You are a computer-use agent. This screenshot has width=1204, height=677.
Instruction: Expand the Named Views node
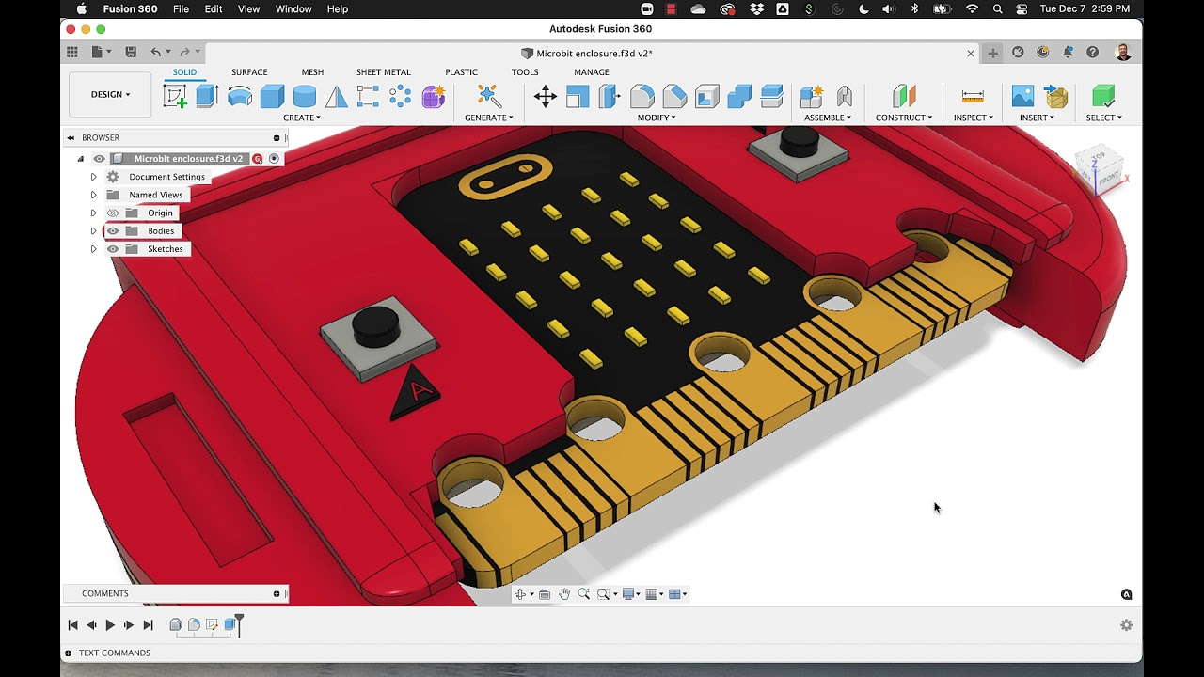93,195
